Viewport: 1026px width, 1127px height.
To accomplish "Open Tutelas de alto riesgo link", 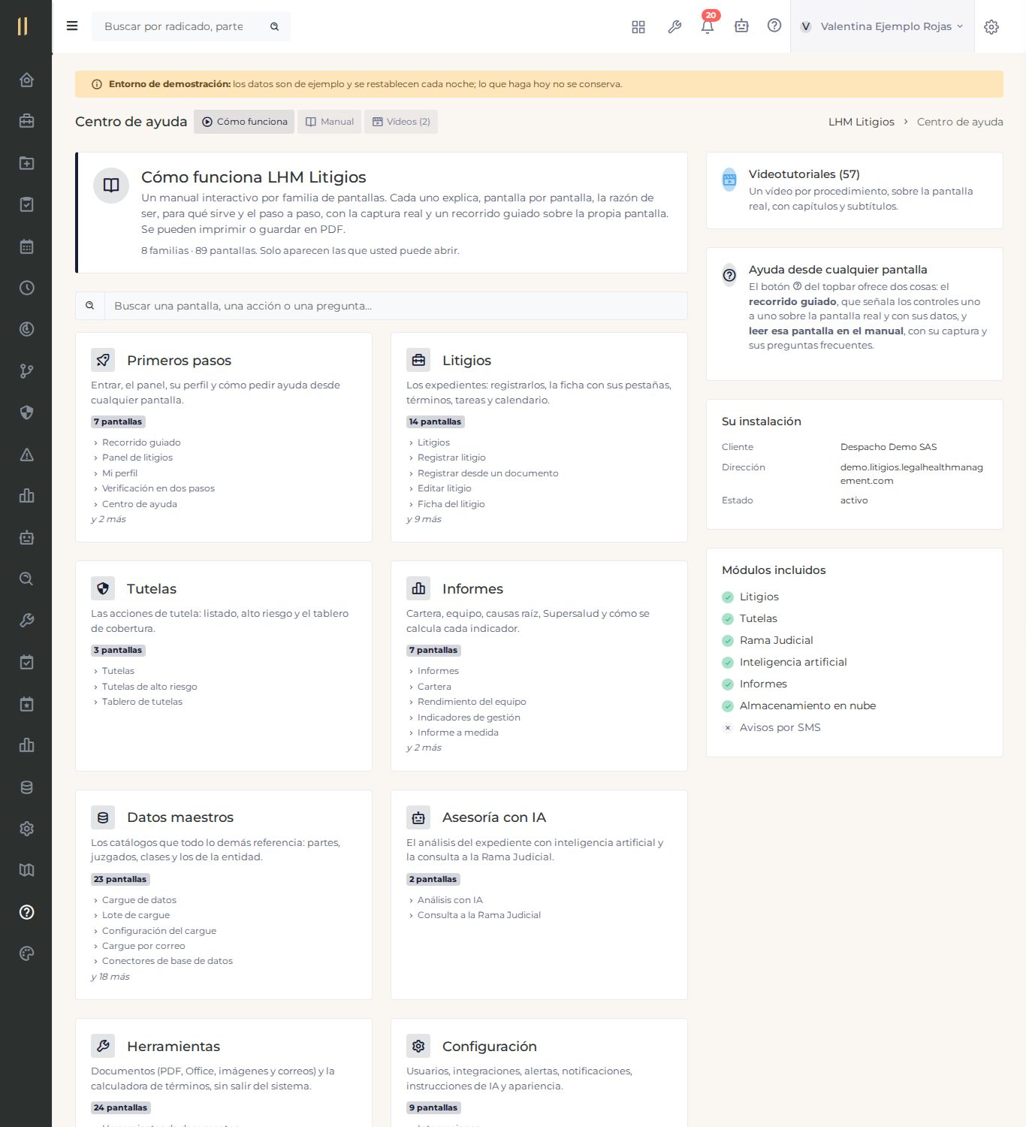I will (x=149, y=687).
